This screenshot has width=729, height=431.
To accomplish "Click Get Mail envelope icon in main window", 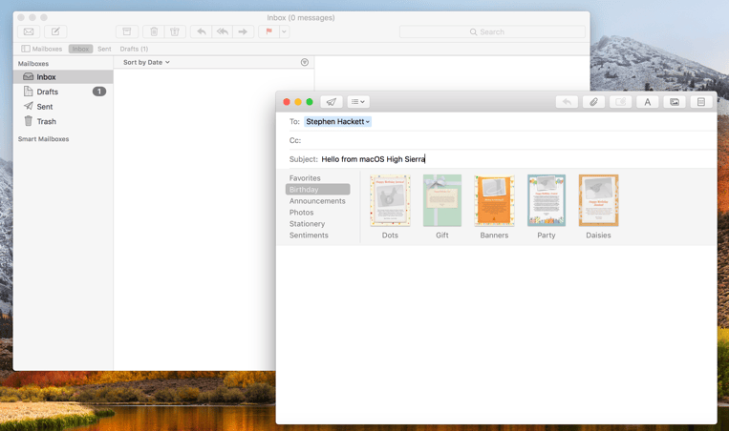I will pos(29,31).
